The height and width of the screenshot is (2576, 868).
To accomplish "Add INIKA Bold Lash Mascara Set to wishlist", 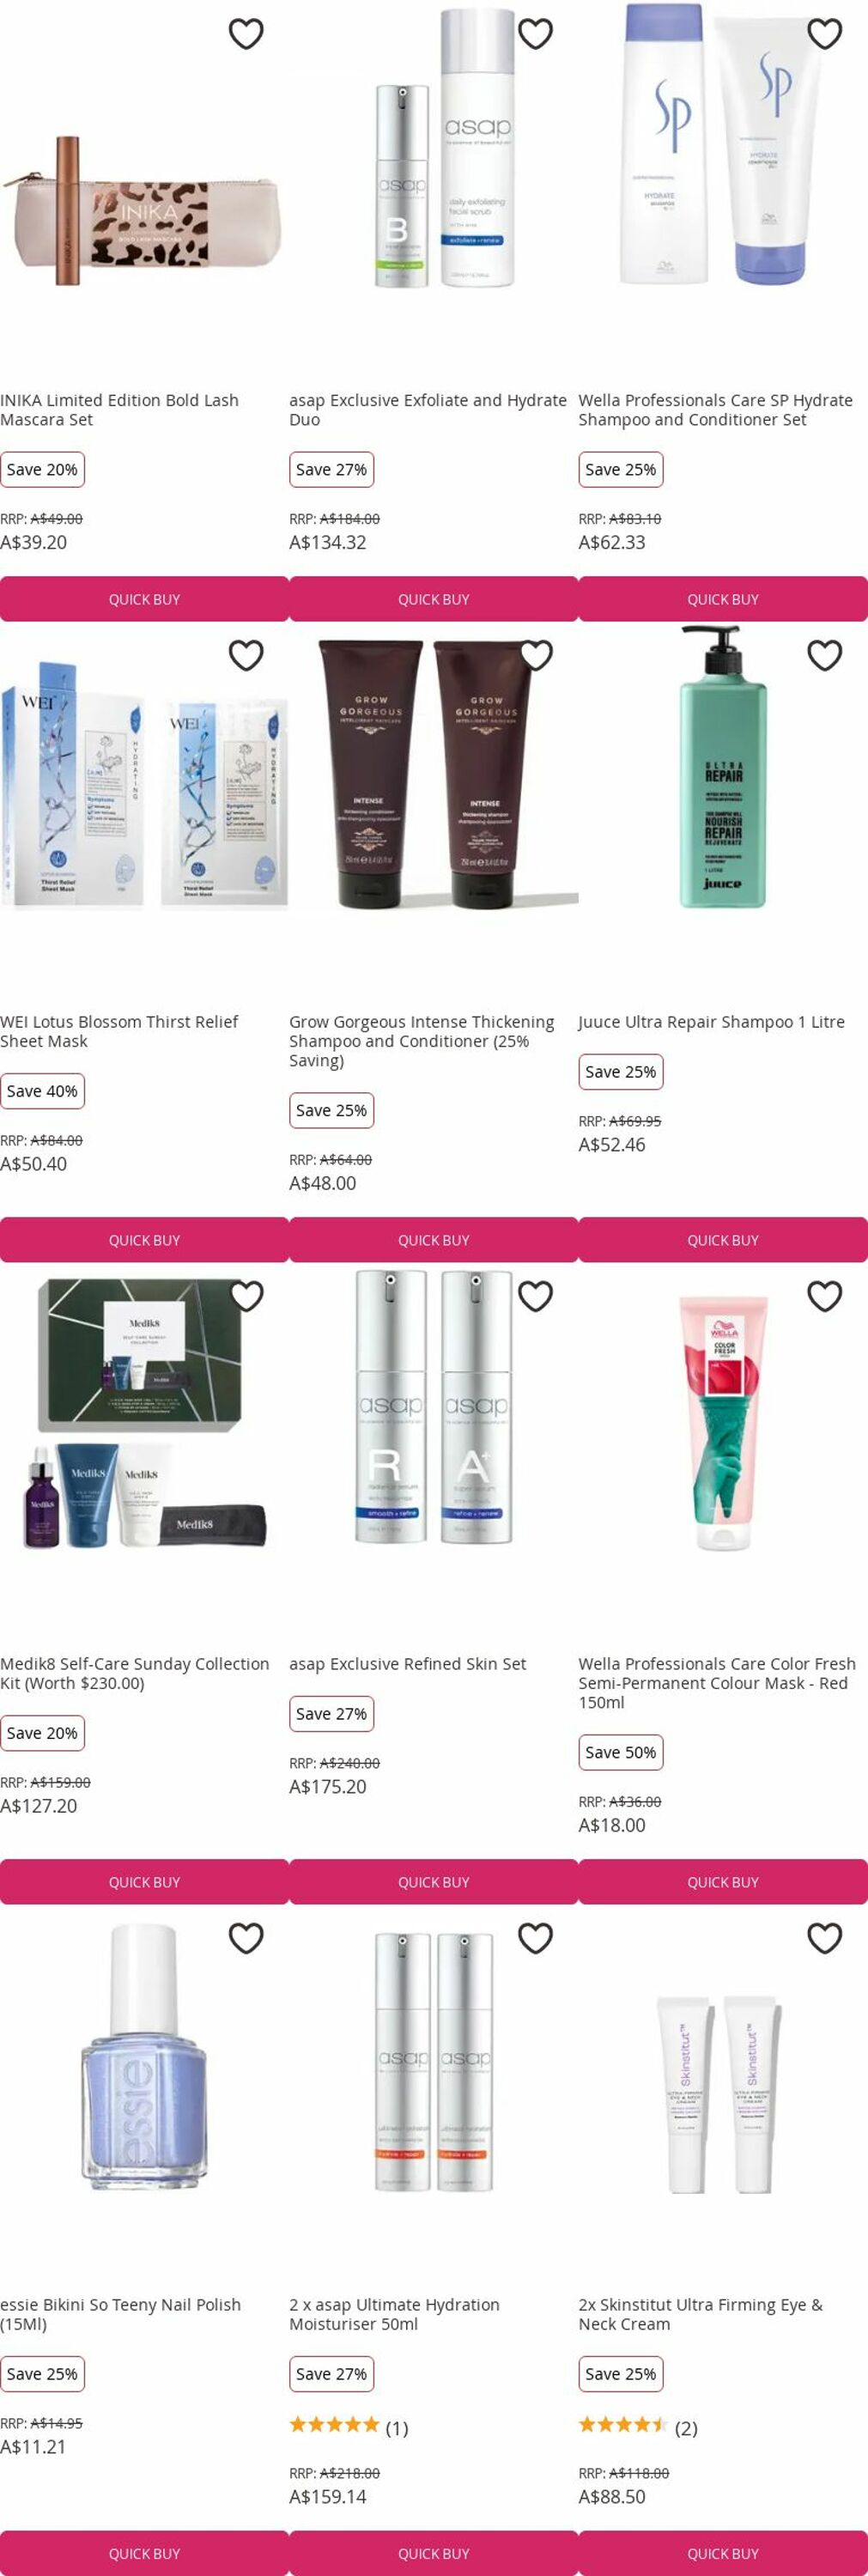I will (246, 34).
